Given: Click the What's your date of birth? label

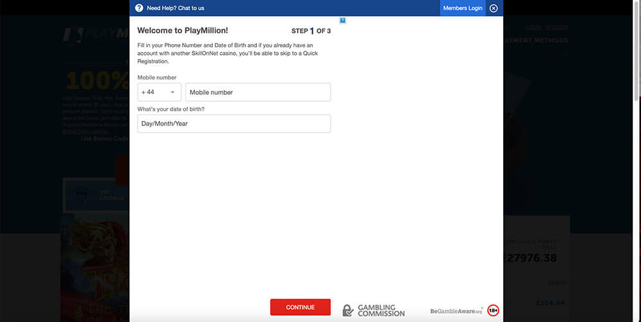Looking at the screenshot, I should 171,109.
